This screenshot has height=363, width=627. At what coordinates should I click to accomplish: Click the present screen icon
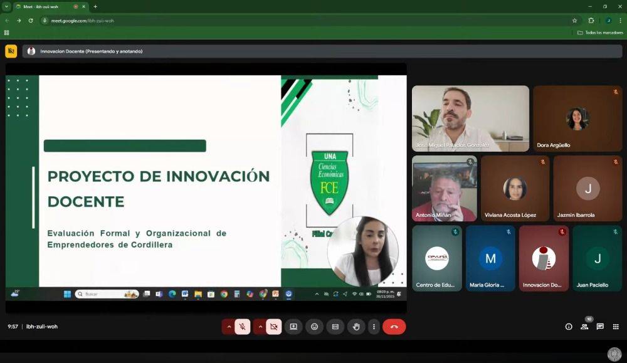point(293,327)
